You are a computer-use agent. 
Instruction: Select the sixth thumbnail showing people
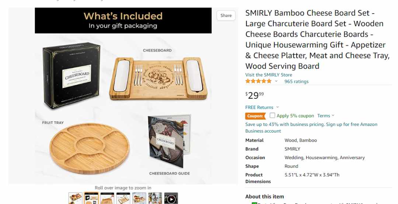(x=155, y=198)
